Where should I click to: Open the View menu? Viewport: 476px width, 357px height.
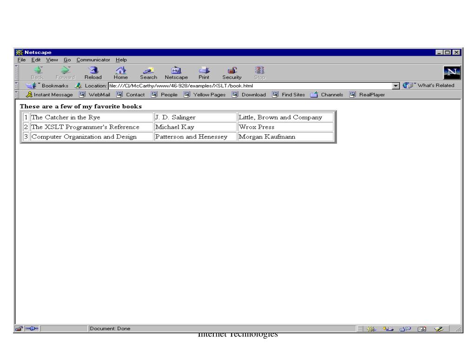click(52, 60)
